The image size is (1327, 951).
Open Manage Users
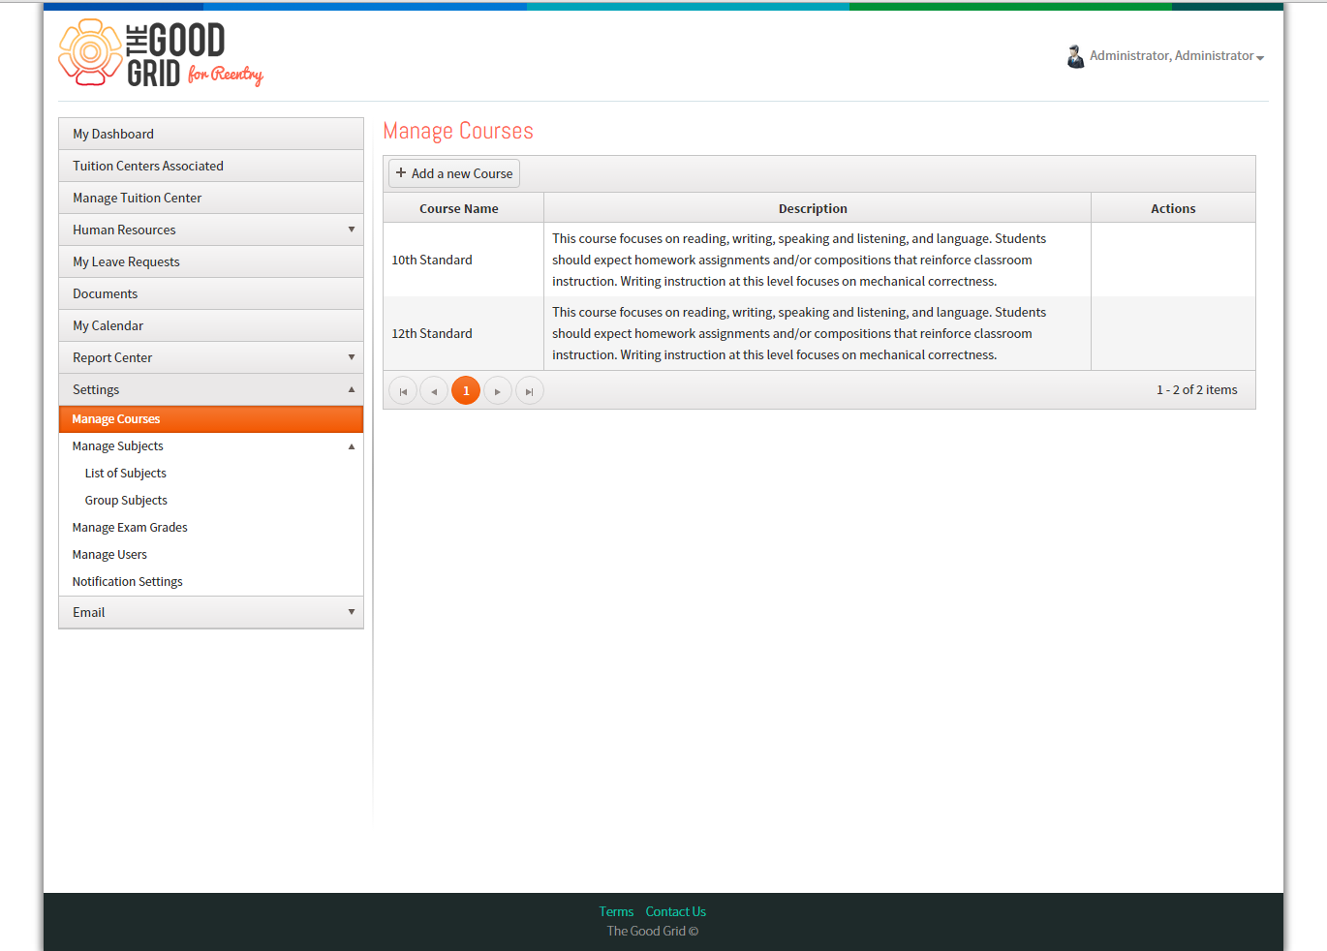click(211, 555)
